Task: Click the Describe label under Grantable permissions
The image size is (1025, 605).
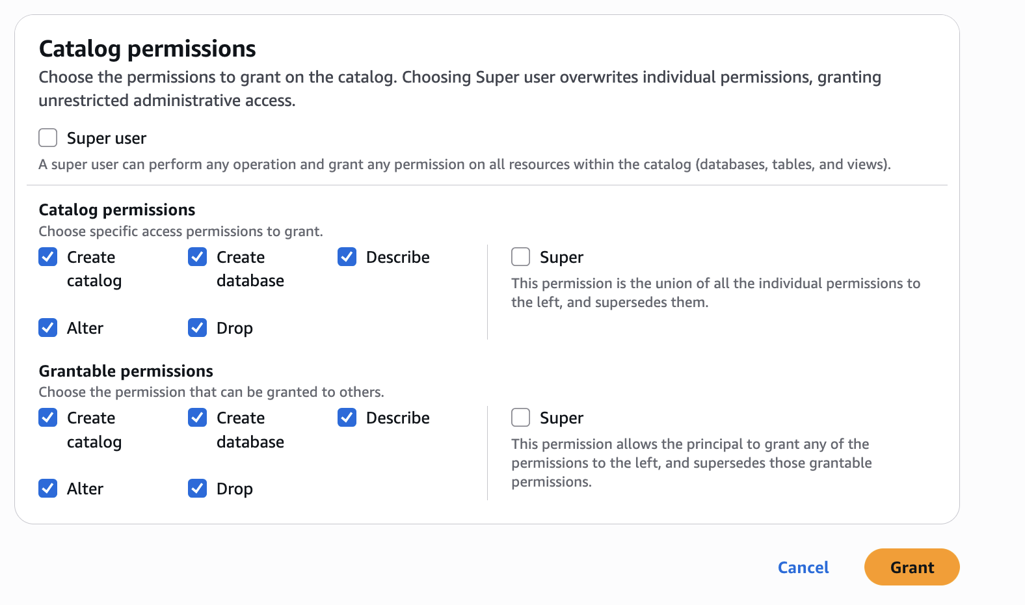Action: click(398, 418)
